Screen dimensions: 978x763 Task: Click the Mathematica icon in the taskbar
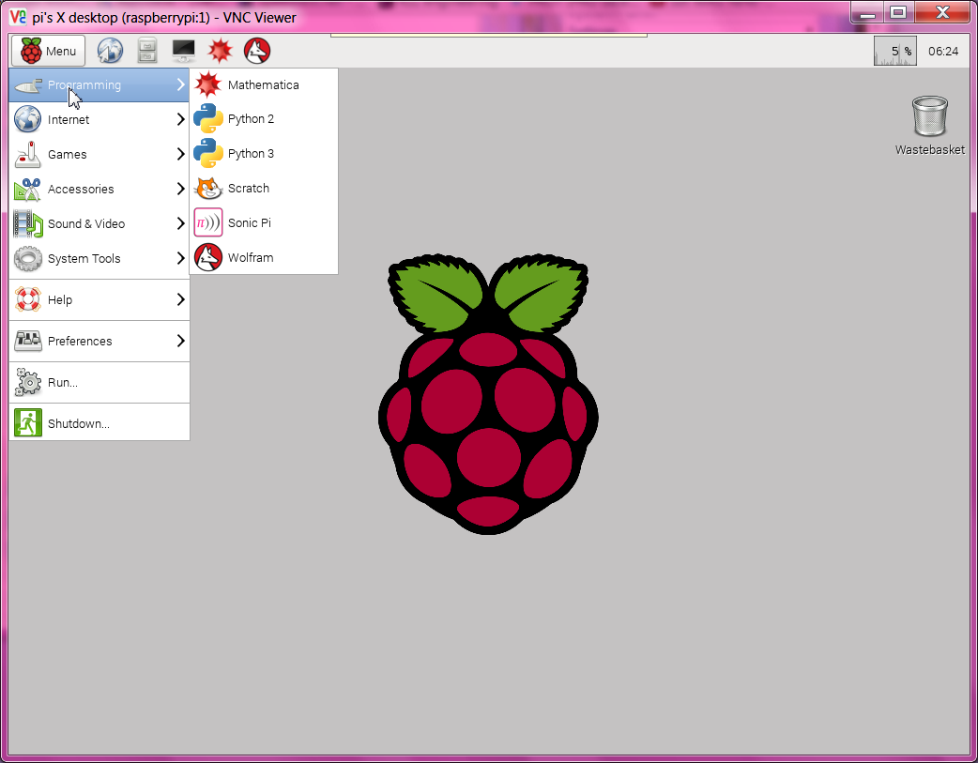tap(220, 51)
